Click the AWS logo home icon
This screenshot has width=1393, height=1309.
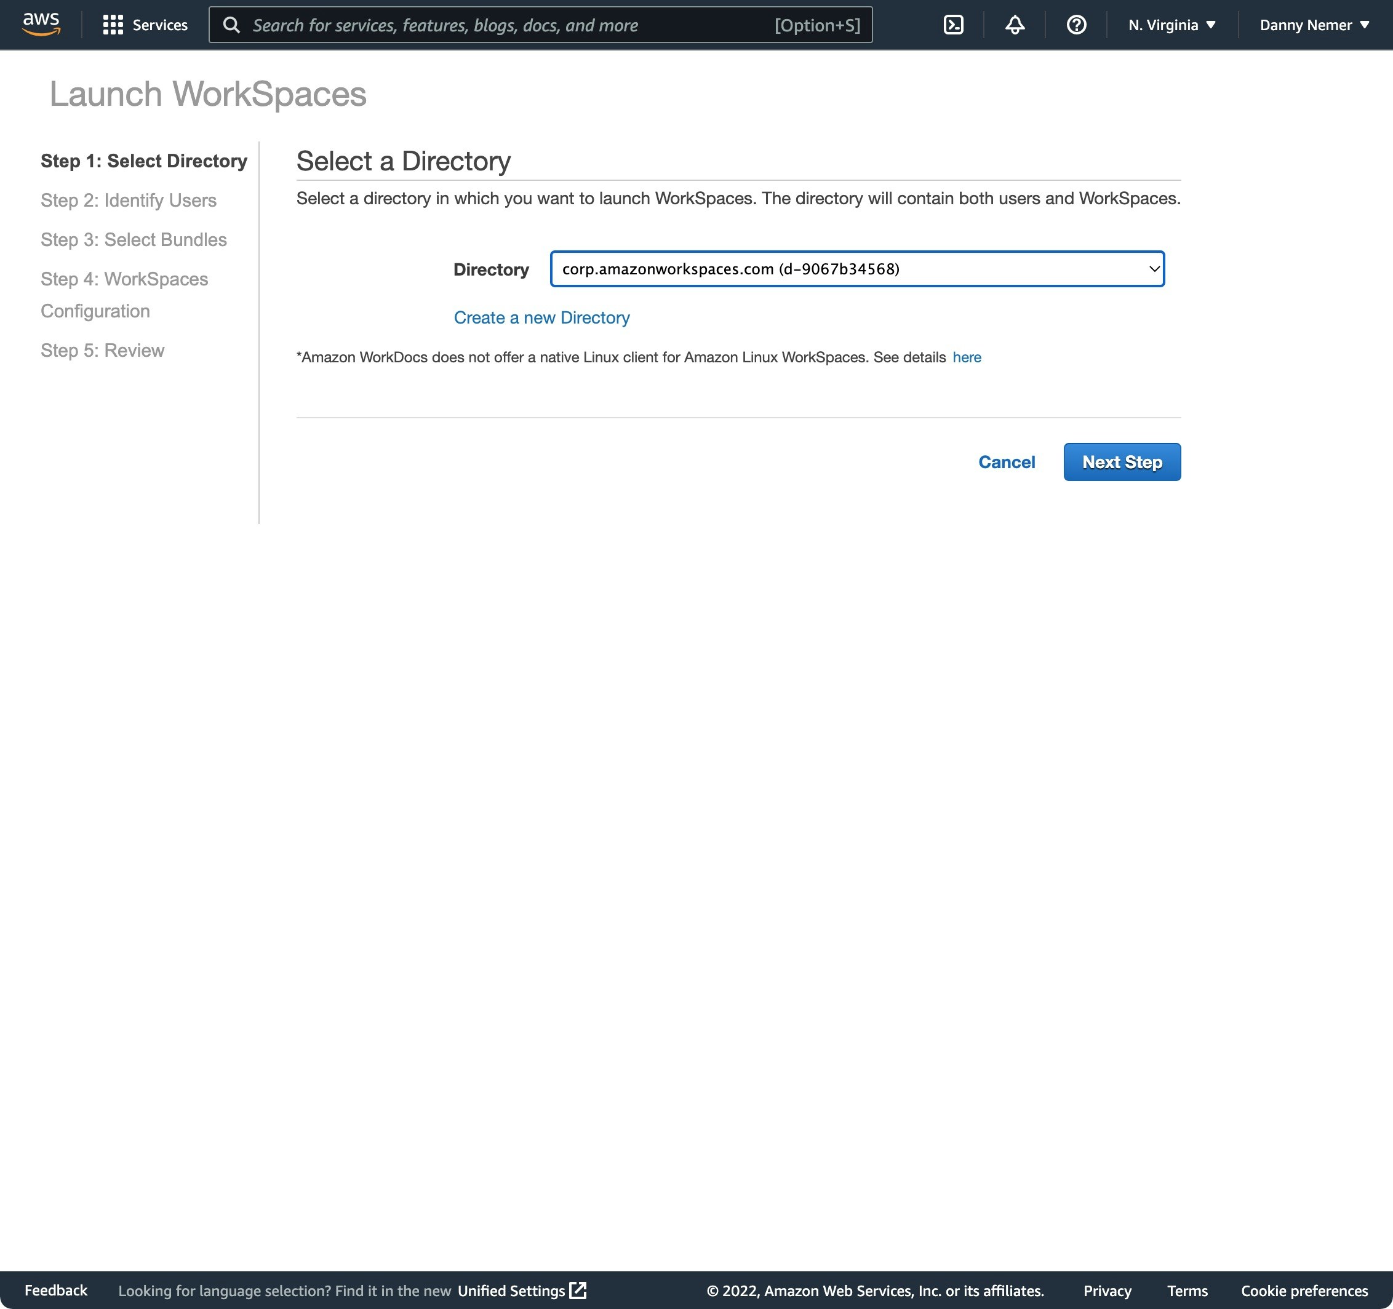(x=41, y=25)
